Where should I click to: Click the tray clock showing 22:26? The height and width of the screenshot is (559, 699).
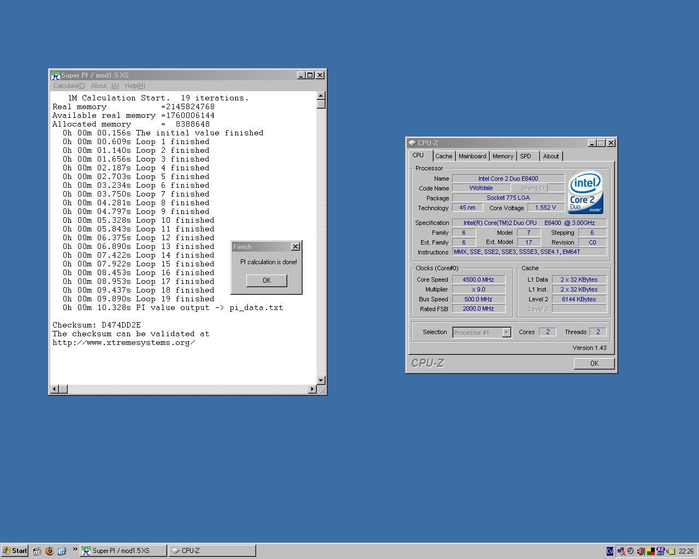coord(686,551)
